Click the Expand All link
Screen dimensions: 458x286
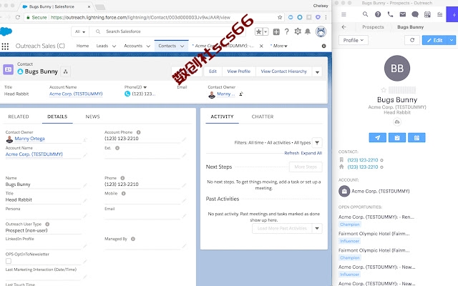[x=311, y=153]
